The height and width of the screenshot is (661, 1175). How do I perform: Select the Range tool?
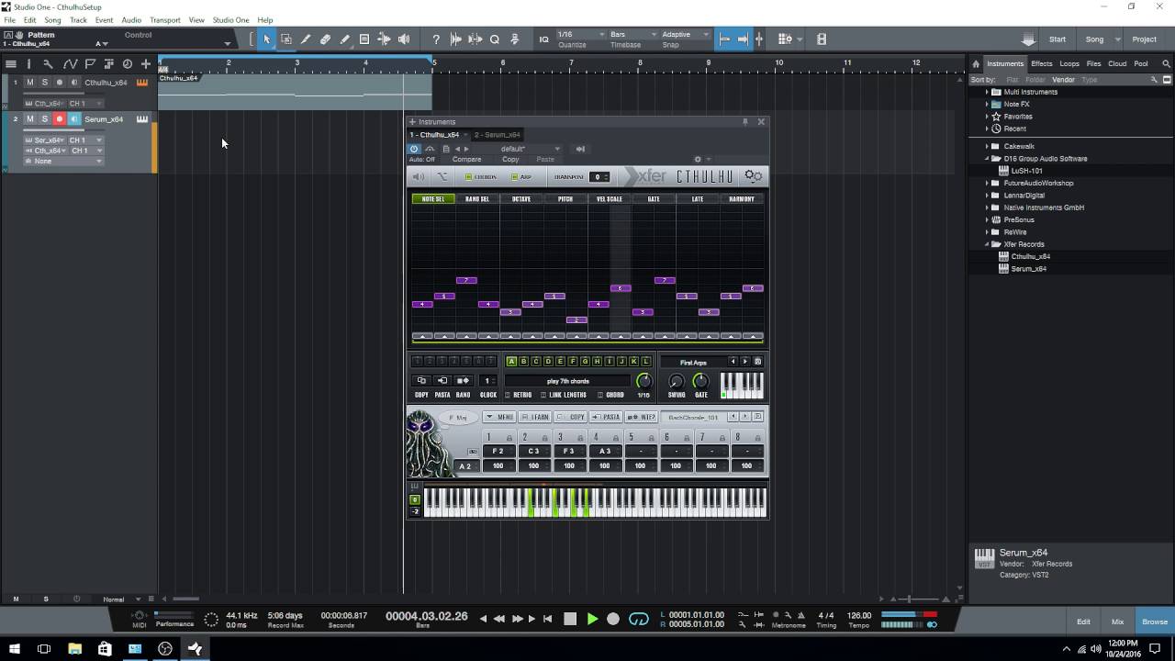pos(286,39)
